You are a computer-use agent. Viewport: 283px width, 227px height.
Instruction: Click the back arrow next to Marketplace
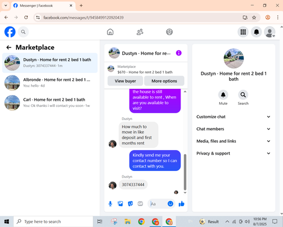[9, 48]
